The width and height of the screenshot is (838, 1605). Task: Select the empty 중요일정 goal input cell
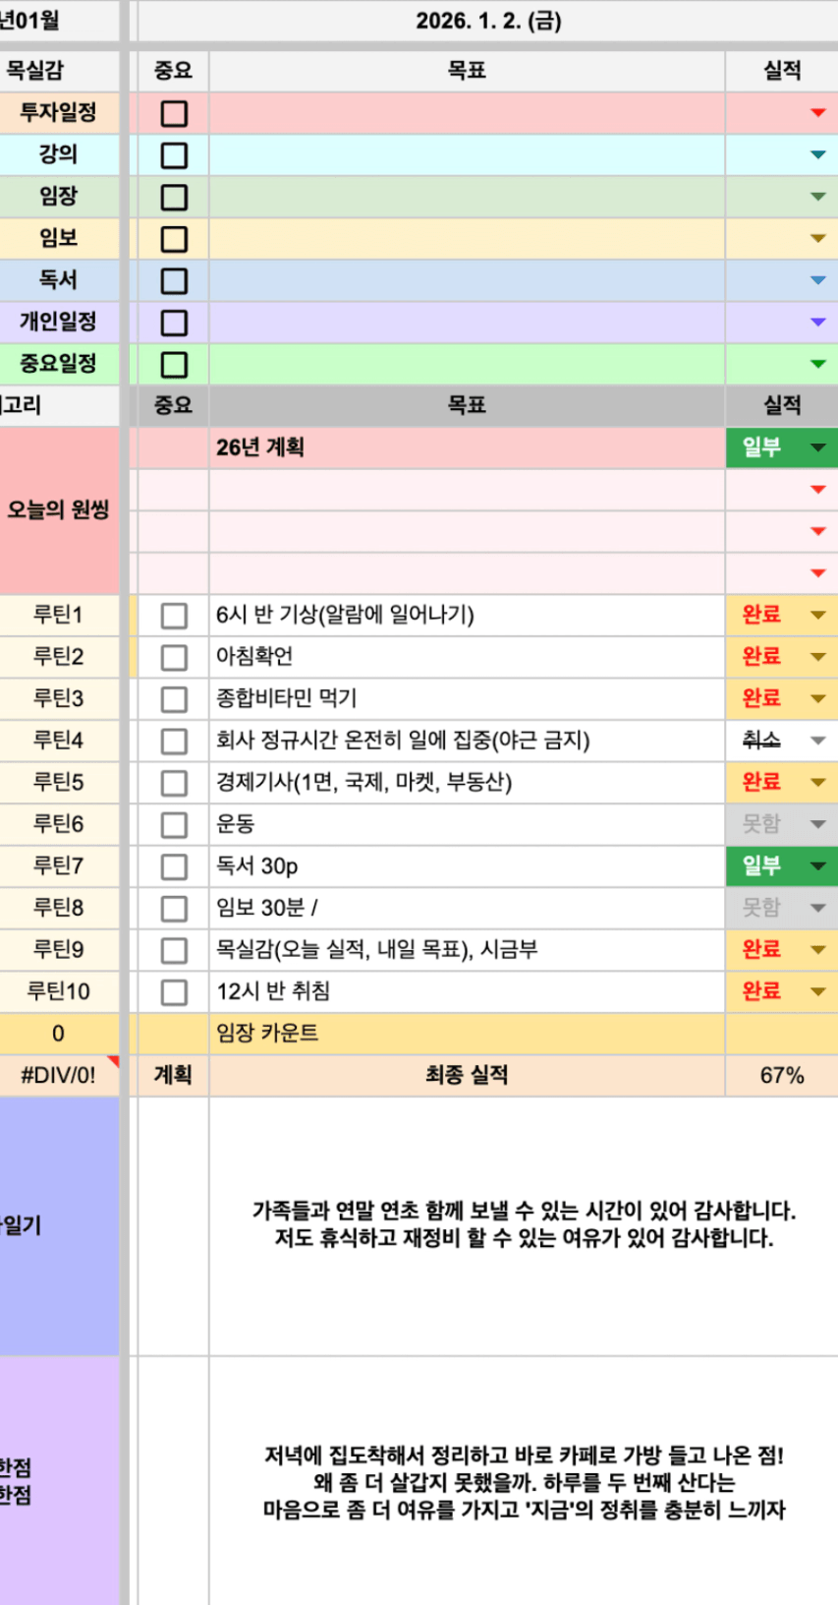467,364
